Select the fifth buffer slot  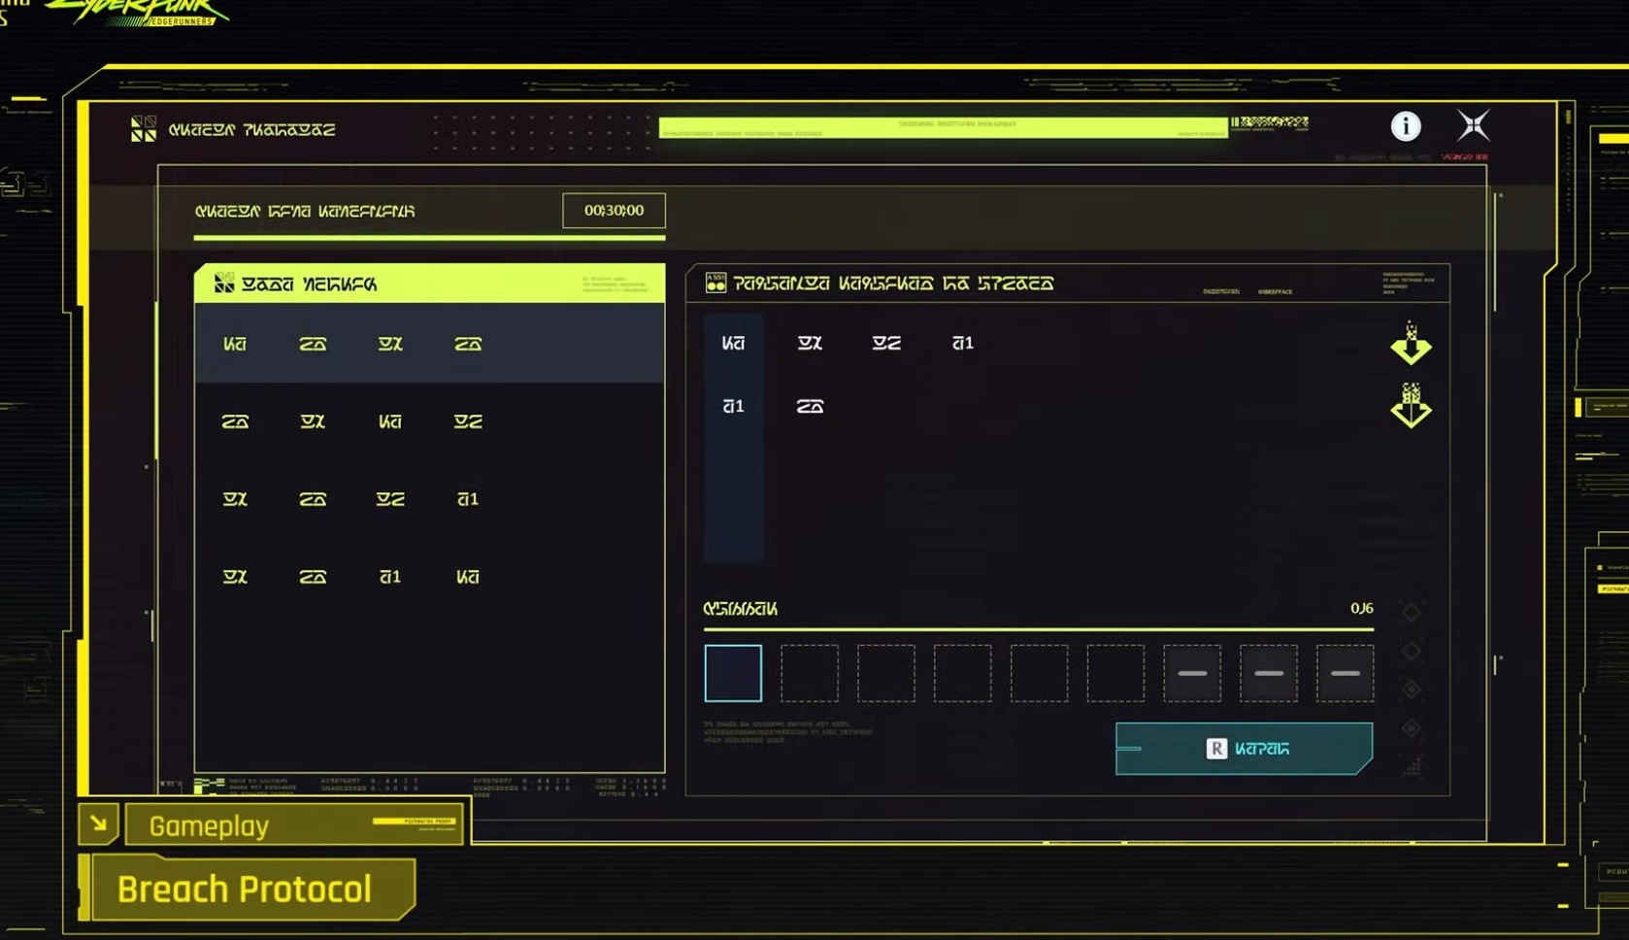1039,673
